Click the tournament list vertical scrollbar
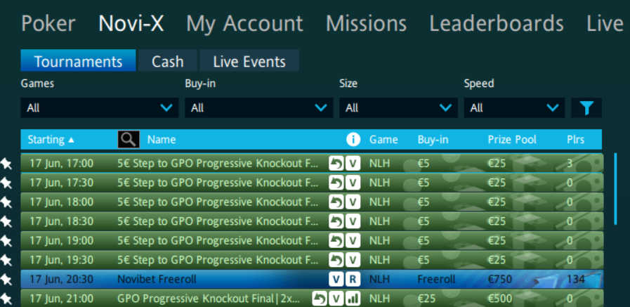Screen dimensions: 630x307 (615, 188)
